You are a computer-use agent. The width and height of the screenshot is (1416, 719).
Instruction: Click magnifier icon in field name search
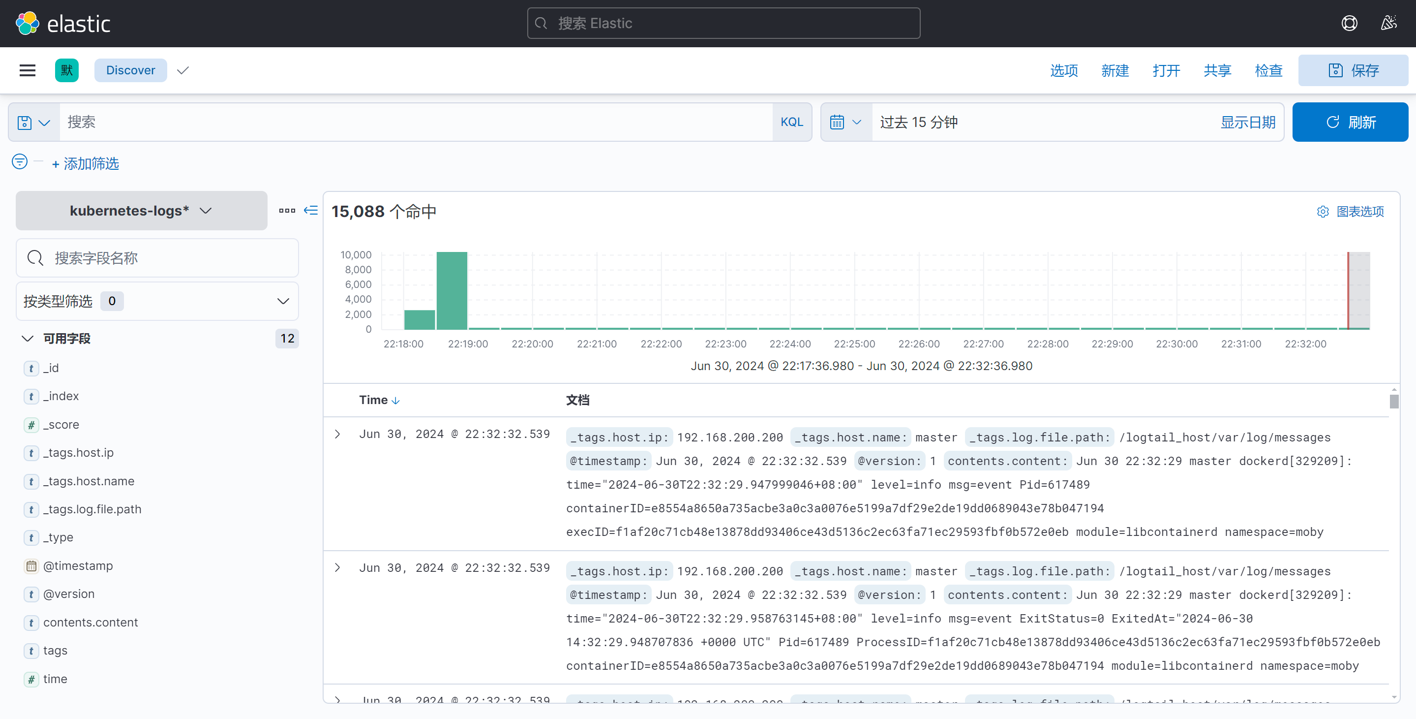(x=35, y=258)
